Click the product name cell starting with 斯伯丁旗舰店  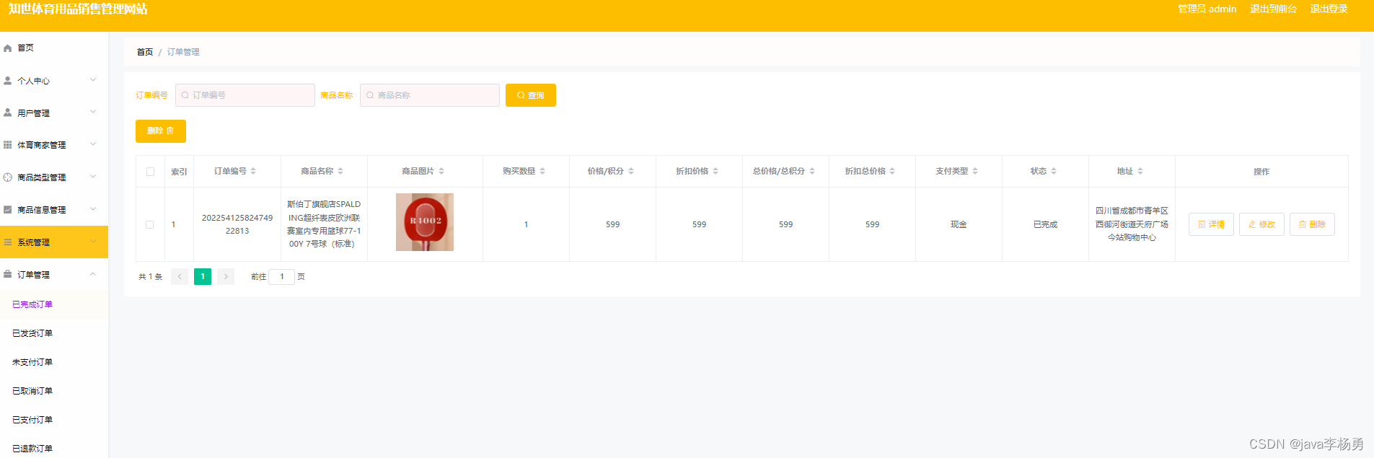click(x=324, y=224)
